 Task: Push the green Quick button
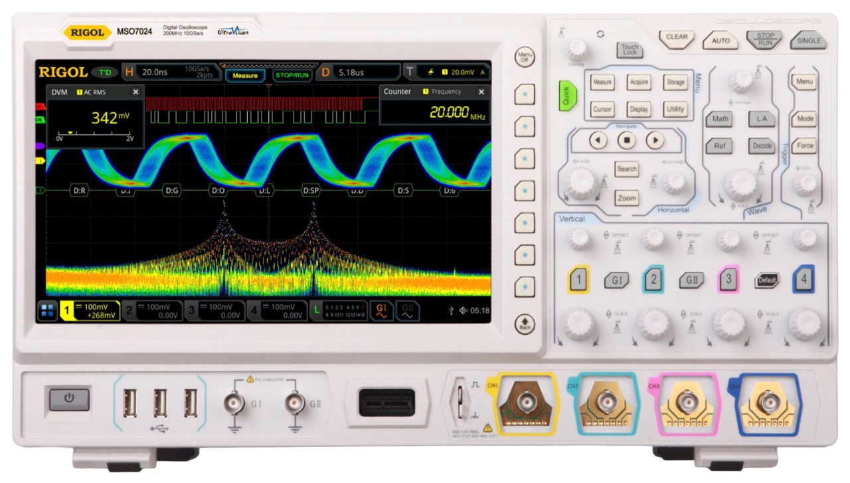[x=566, y=96]
